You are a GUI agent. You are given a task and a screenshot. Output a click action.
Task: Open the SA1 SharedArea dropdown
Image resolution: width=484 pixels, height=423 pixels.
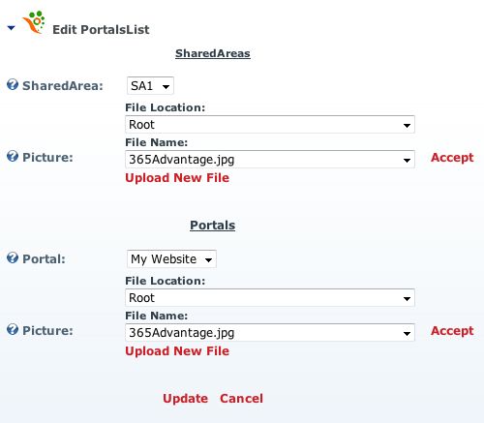[x=150, y=86]
